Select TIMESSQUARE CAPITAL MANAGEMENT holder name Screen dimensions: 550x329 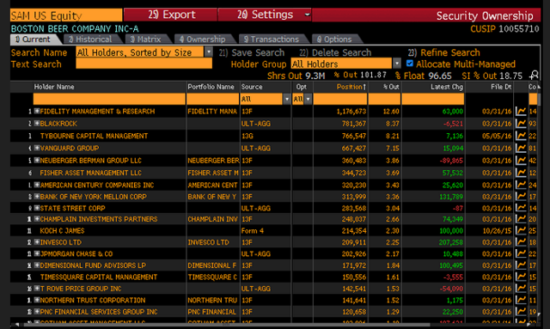pos(99,277)
